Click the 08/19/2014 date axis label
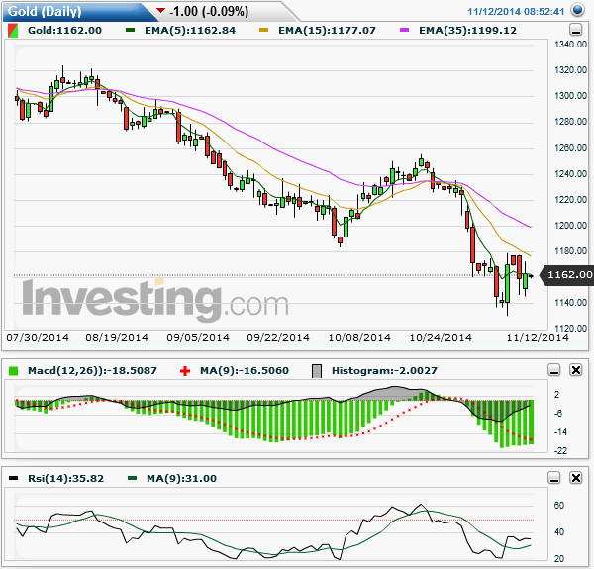 117,337
